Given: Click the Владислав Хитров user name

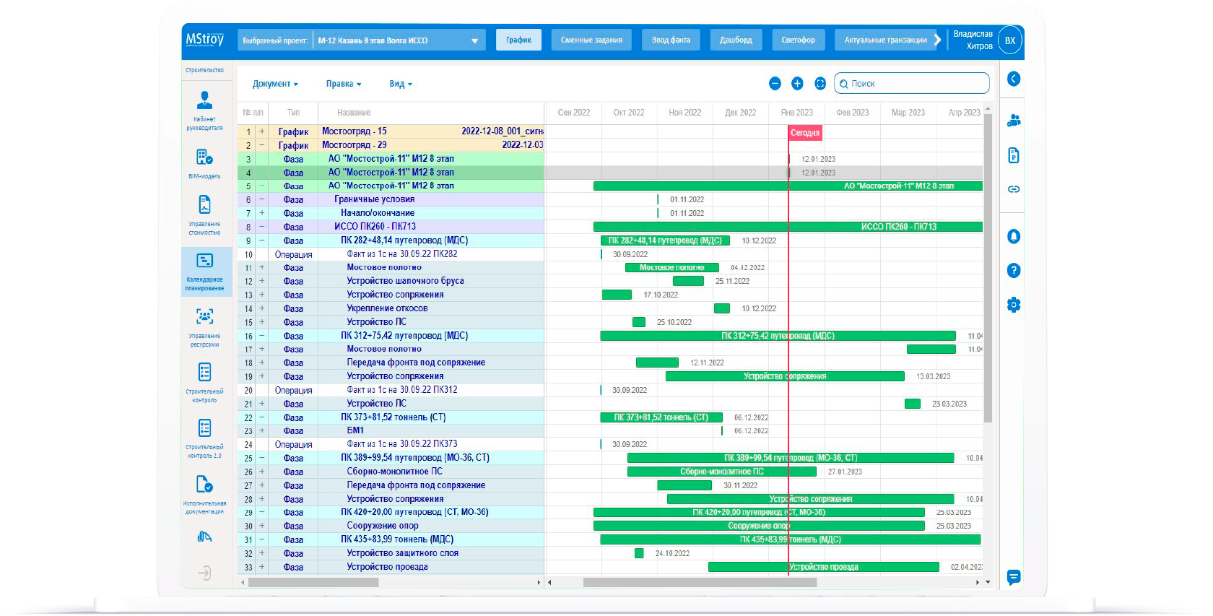Looking at the screenshot, I should (x=973, y=40).
